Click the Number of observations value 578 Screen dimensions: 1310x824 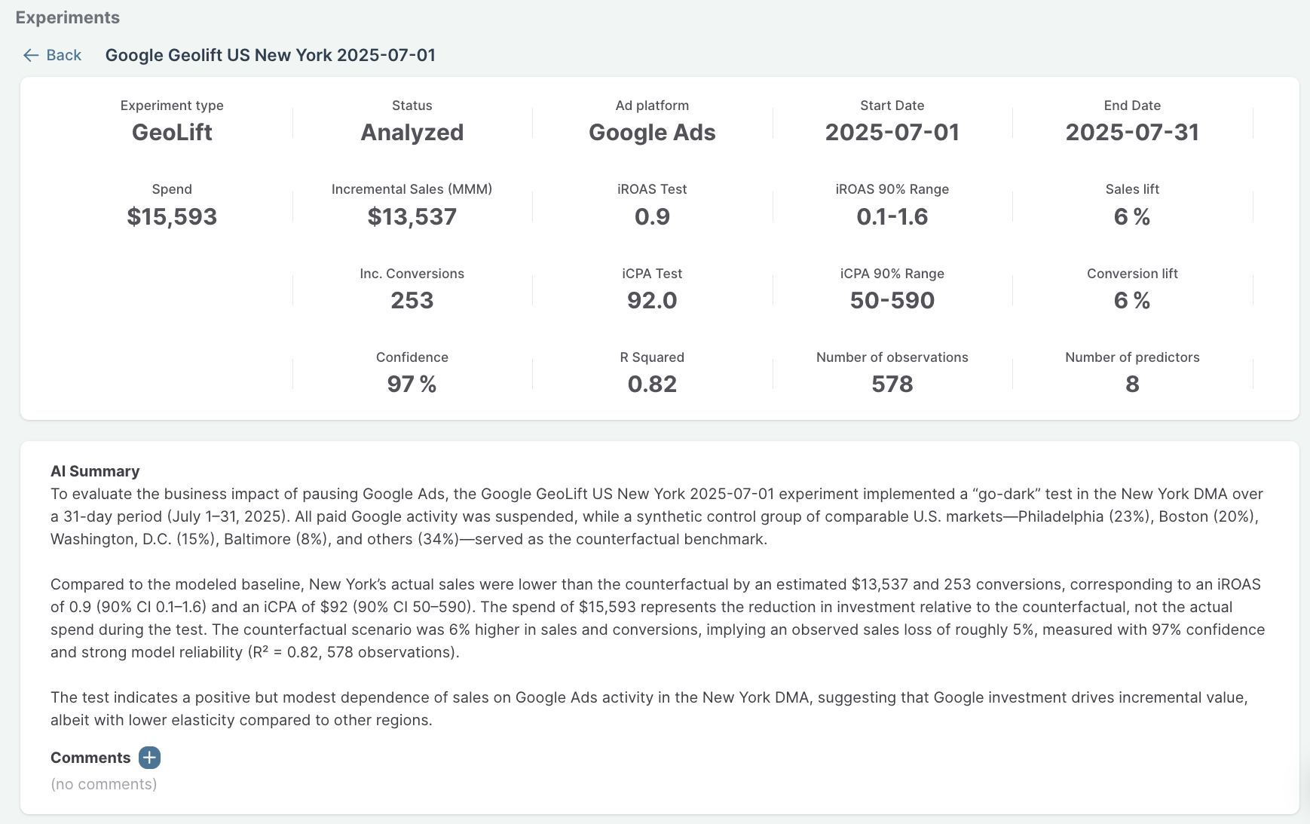(892, 384)
